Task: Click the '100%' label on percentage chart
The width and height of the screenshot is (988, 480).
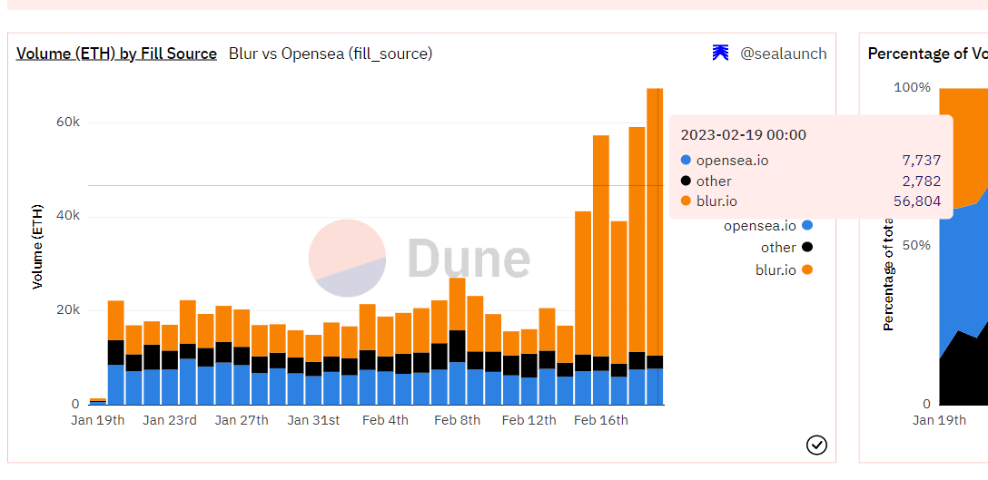Action: click(x=912, y=87)
